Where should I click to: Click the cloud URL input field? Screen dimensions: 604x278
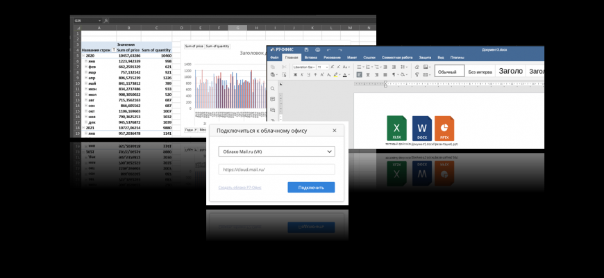(276, 170)
